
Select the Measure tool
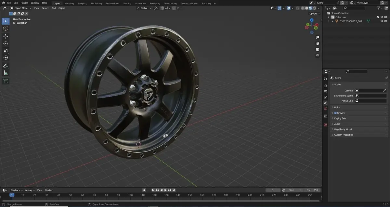pyautogui.click(x=6, y=73)
